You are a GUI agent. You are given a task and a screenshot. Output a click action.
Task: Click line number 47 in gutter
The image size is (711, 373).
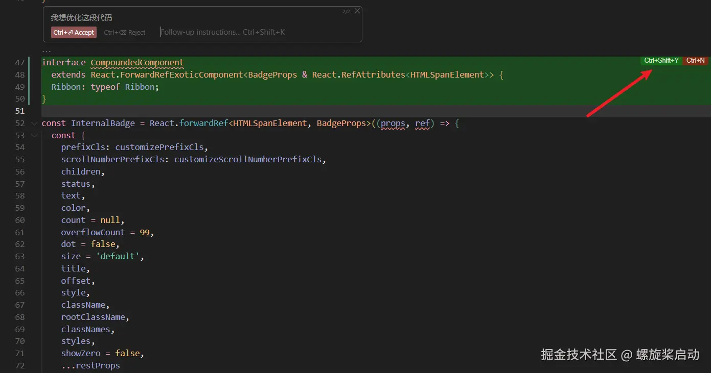20,63
